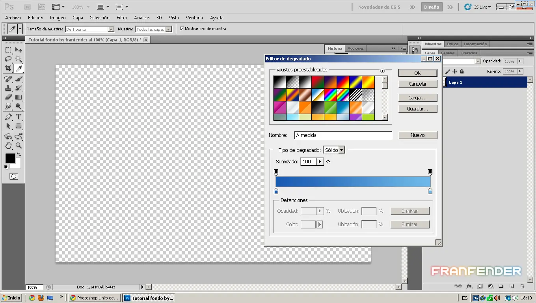Select the Smudge tool
Image resolution: width=536 pixels, height=303 pixels.
coord(8,106)
